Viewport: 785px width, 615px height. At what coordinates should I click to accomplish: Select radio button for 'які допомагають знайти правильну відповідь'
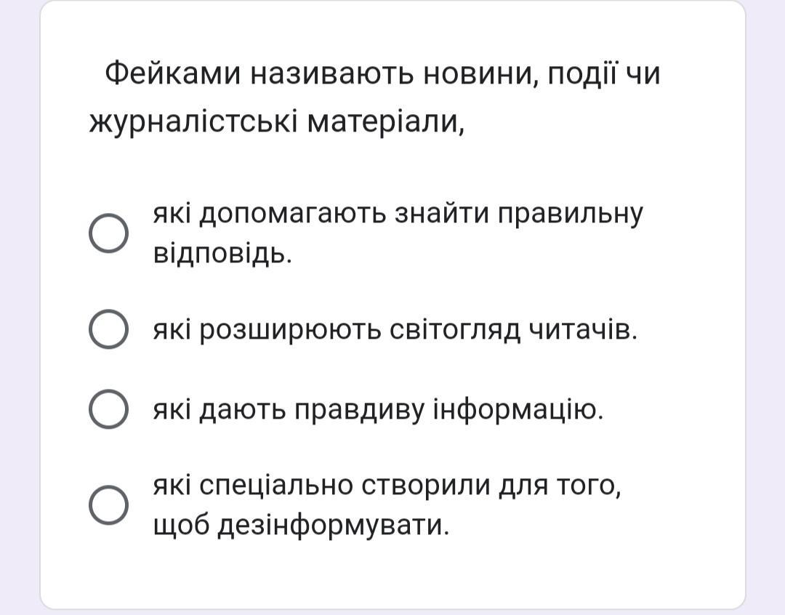(109, 233)
